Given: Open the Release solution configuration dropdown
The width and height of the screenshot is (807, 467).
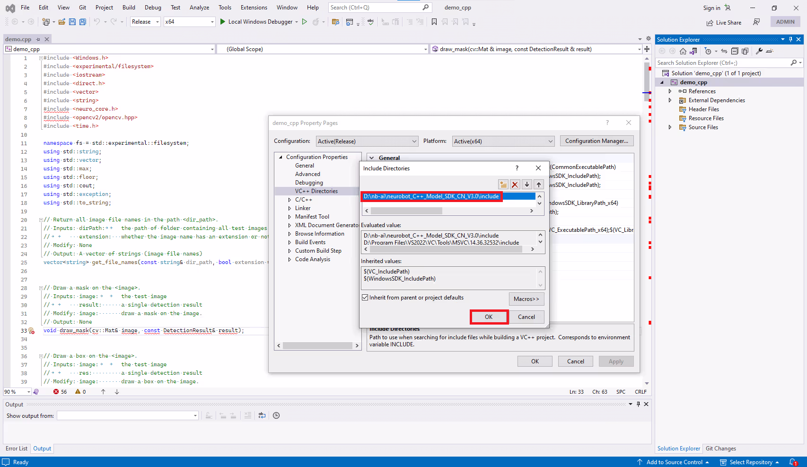Looking at the screenshot, I should tap(145, 22).
